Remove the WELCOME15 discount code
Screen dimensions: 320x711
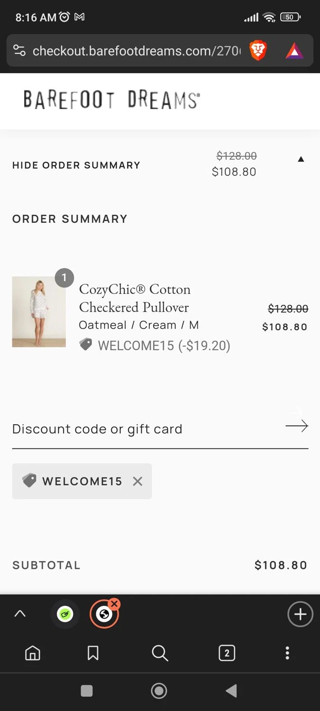pos(137,481)
